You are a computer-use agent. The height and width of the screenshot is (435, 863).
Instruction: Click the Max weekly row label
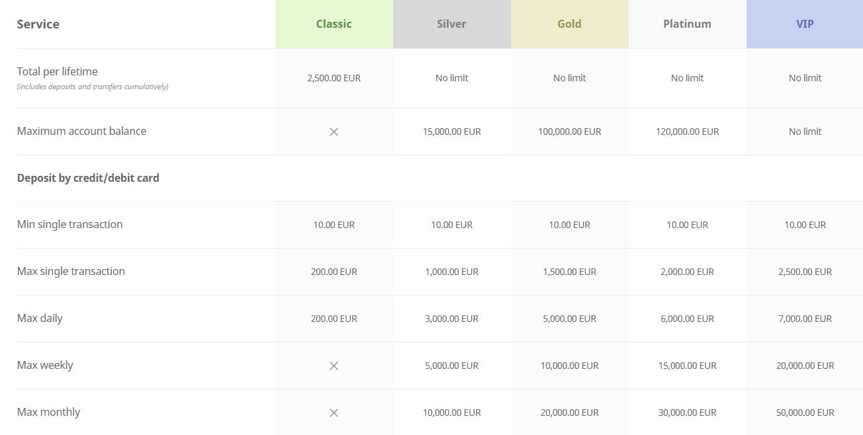[45, 365]
